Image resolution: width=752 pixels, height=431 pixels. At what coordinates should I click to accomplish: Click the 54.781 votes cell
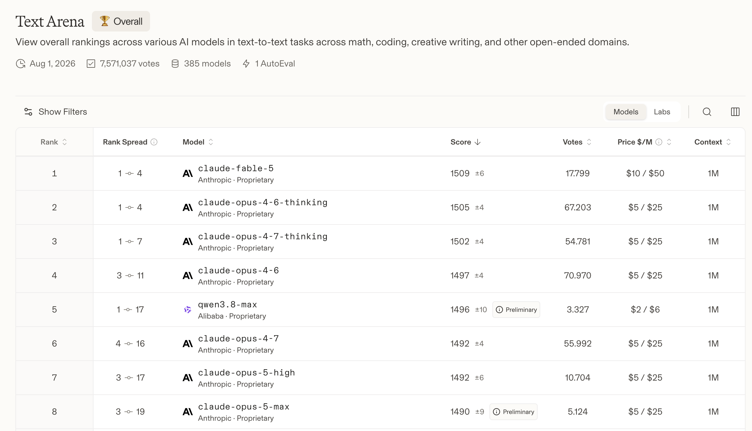tap(578, 242)
